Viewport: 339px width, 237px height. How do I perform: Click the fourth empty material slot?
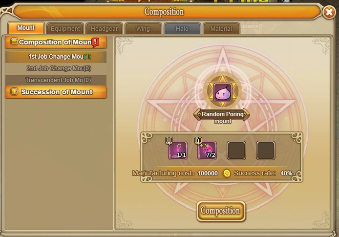(266, 151)
